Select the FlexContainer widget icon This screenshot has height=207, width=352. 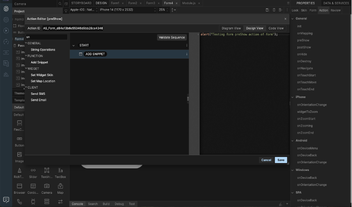[19, 123]
